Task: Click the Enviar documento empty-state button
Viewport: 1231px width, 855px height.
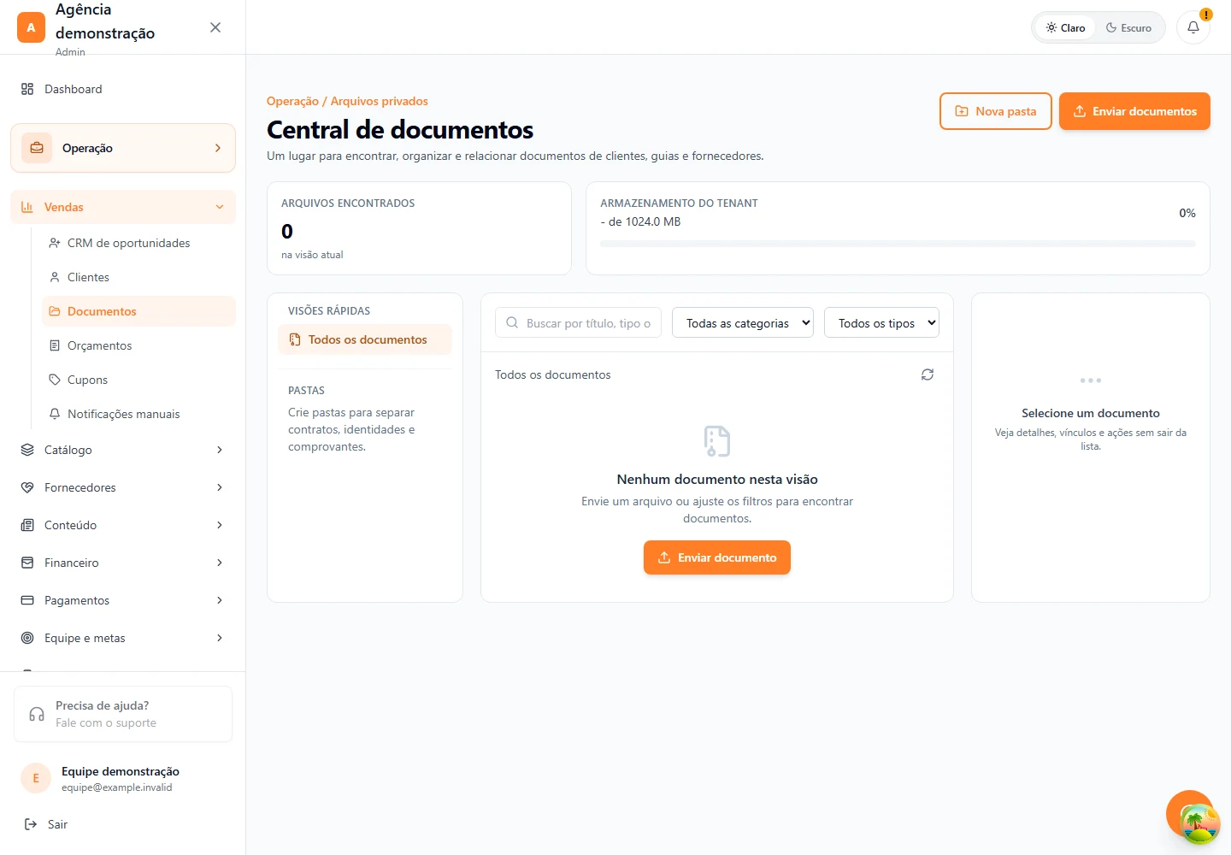Action: click(x=717, y=557)
